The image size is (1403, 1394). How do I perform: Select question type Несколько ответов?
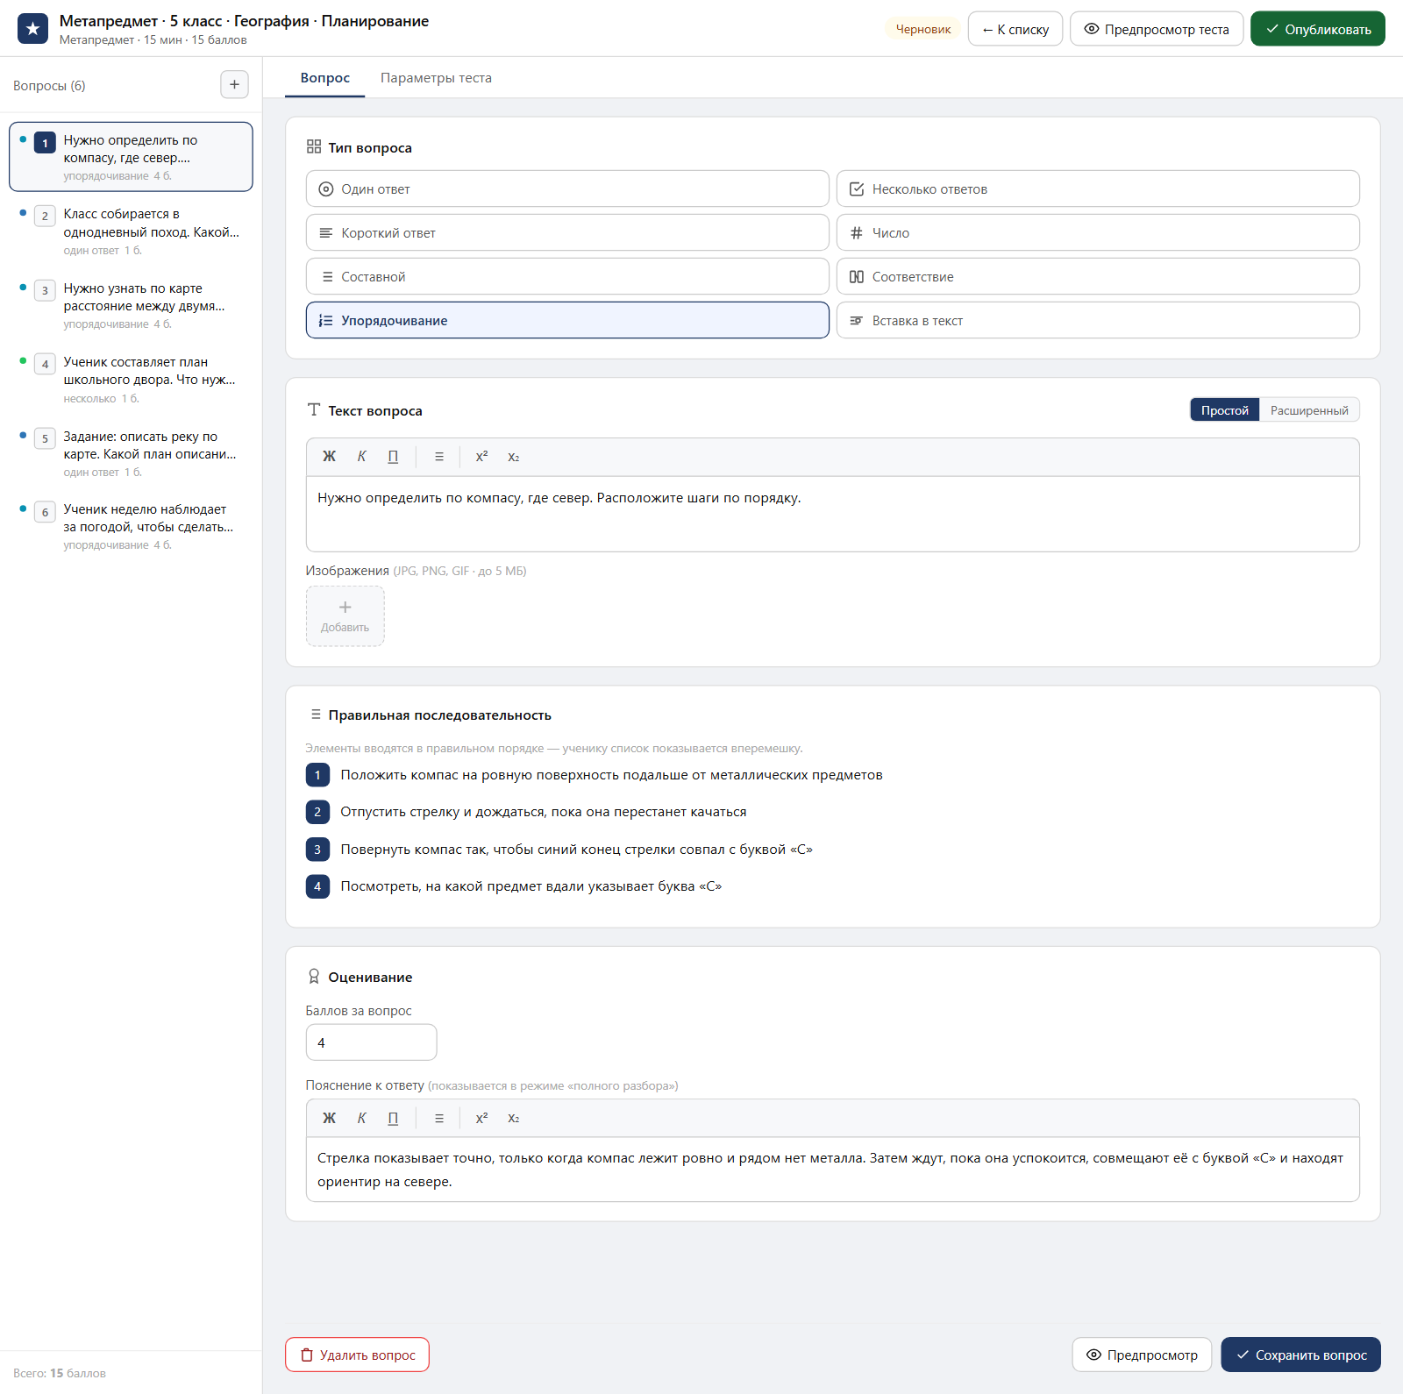[x=1098, y=188]
